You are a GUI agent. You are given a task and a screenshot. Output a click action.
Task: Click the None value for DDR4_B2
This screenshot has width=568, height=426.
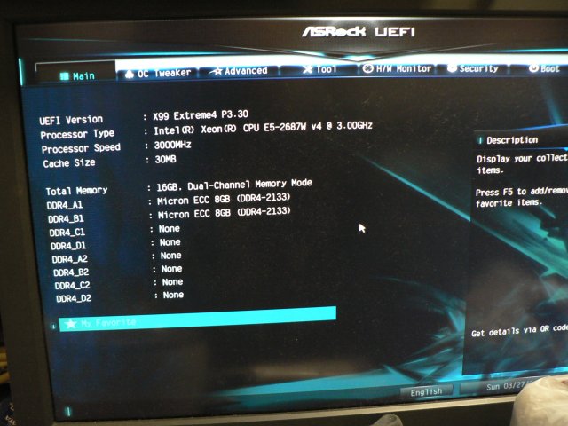tap(171, 269)
